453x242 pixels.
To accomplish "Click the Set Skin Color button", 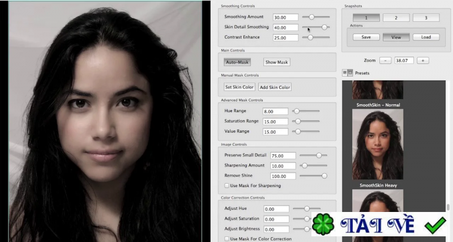I will click(239, 87).
